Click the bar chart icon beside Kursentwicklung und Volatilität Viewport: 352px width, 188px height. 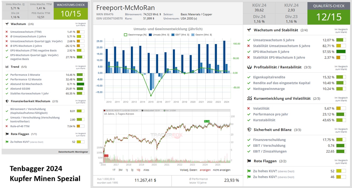[249, 98]
